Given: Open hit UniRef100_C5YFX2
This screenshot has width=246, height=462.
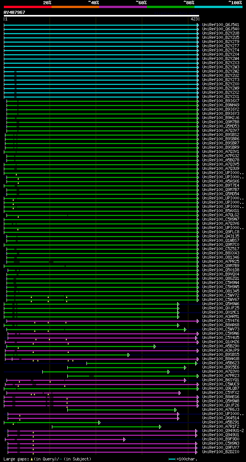Looking at the screenshot, I should [221, 392].
